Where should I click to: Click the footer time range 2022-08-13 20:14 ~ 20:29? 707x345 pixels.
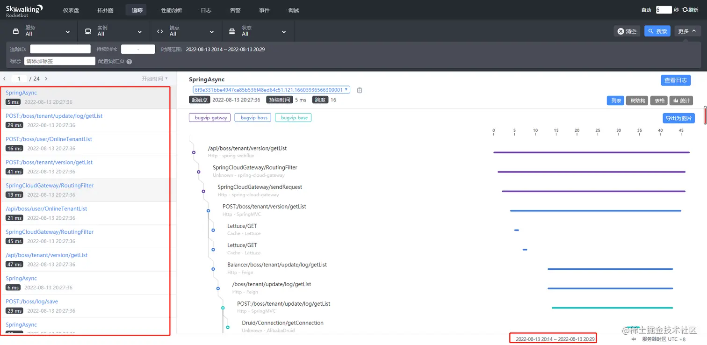(x=555, y=339)
